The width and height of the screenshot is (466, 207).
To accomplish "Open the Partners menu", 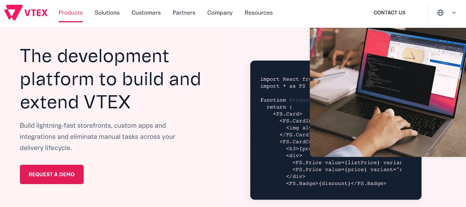I will (184, 13).
